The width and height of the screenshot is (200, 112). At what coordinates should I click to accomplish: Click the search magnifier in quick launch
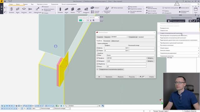[x=198, y=4]
